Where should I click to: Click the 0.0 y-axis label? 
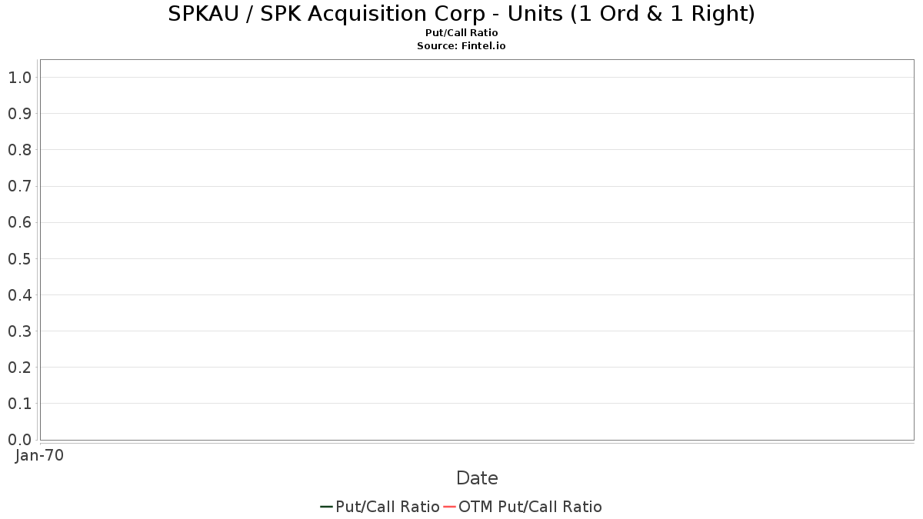point(19,439)
